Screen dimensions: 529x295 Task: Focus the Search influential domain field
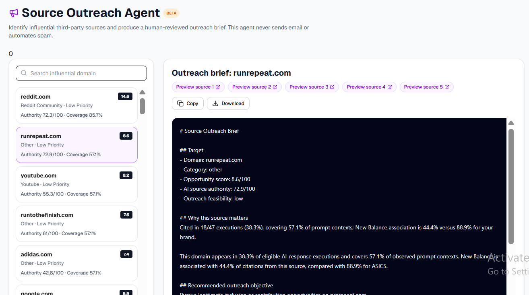click(x=81, y=73)
